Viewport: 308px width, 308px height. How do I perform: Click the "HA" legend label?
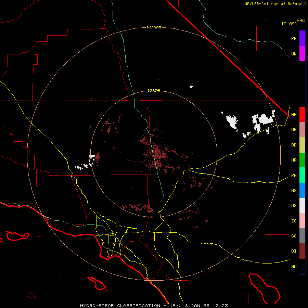click(x=294, y=115)
